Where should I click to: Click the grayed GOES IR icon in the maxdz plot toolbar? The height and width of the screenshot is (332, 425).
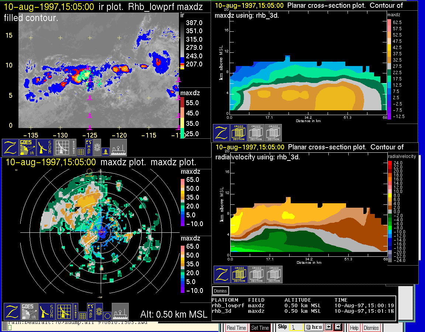[29, 312]
